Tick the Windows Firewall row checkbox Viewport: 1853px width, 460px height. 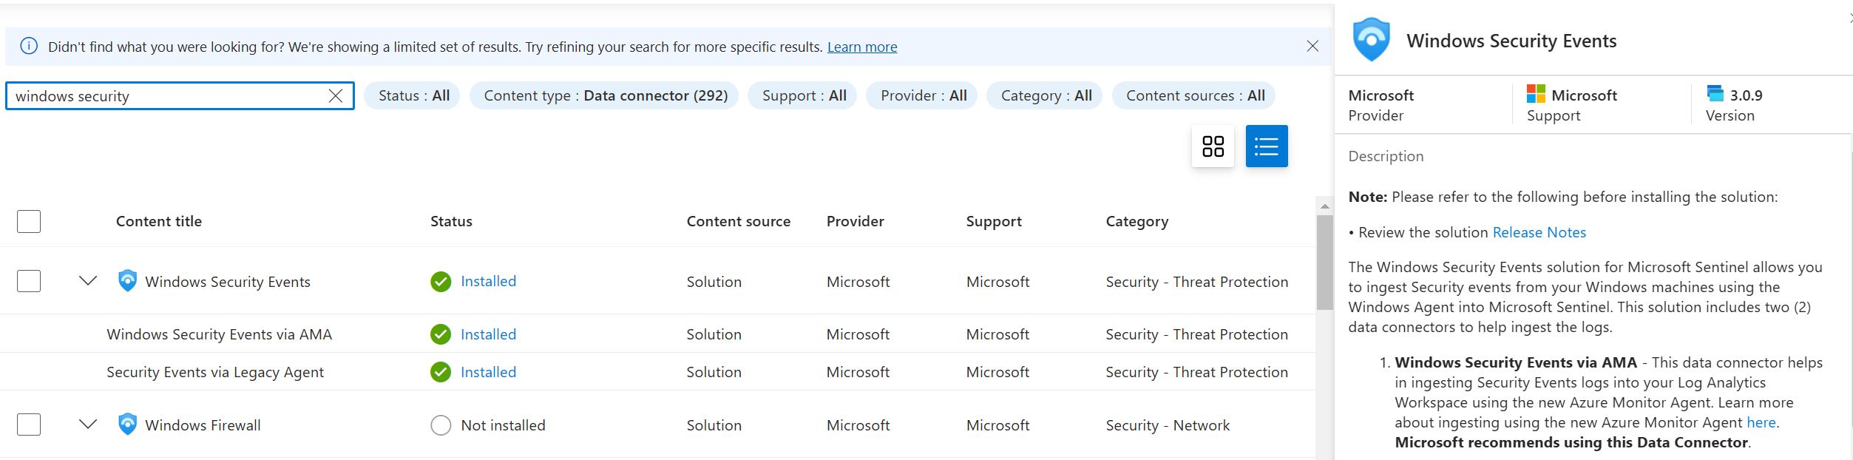29,425
